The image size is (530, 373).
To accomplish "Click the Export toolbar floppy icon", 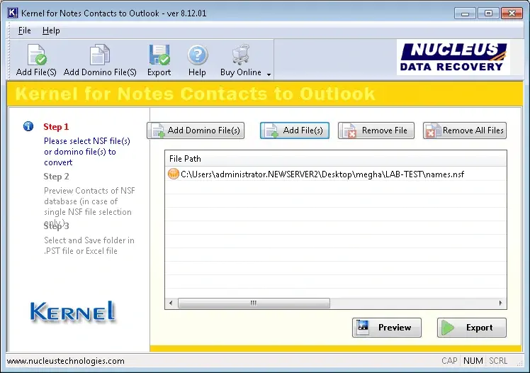I will point(159,55).
